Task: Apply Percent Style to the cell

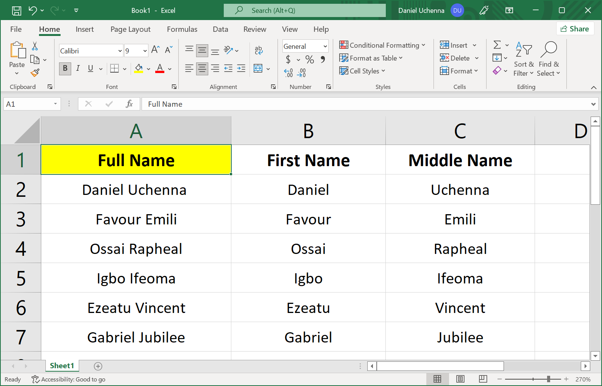Action: pyautogui.click(x=309, y=59)
